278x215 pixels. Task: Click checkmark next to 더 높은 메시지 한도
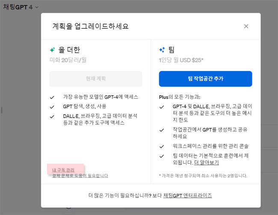(162, 107)
